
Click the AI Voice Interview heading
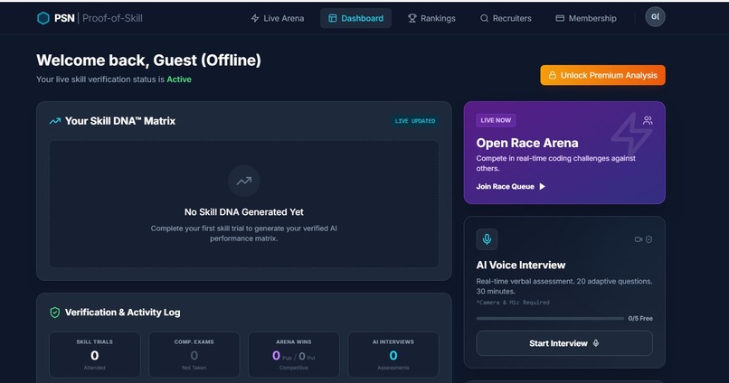[521, 265]
